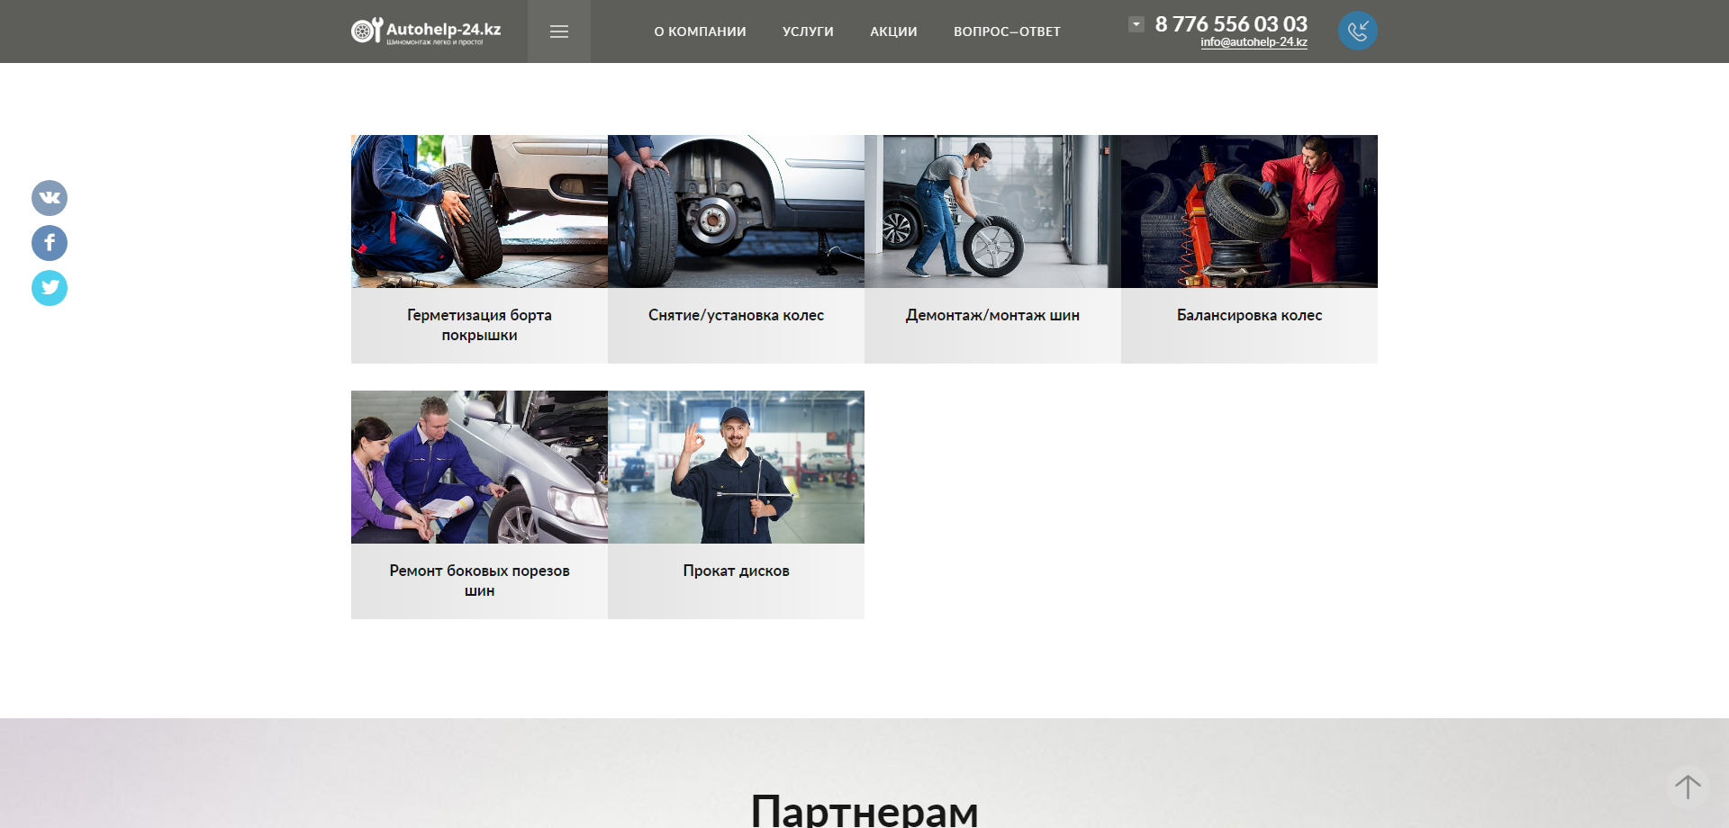The height and width of the screenshot is (828, 1729).
Task: Share via Twitter social icon
Action: point(50,288)
